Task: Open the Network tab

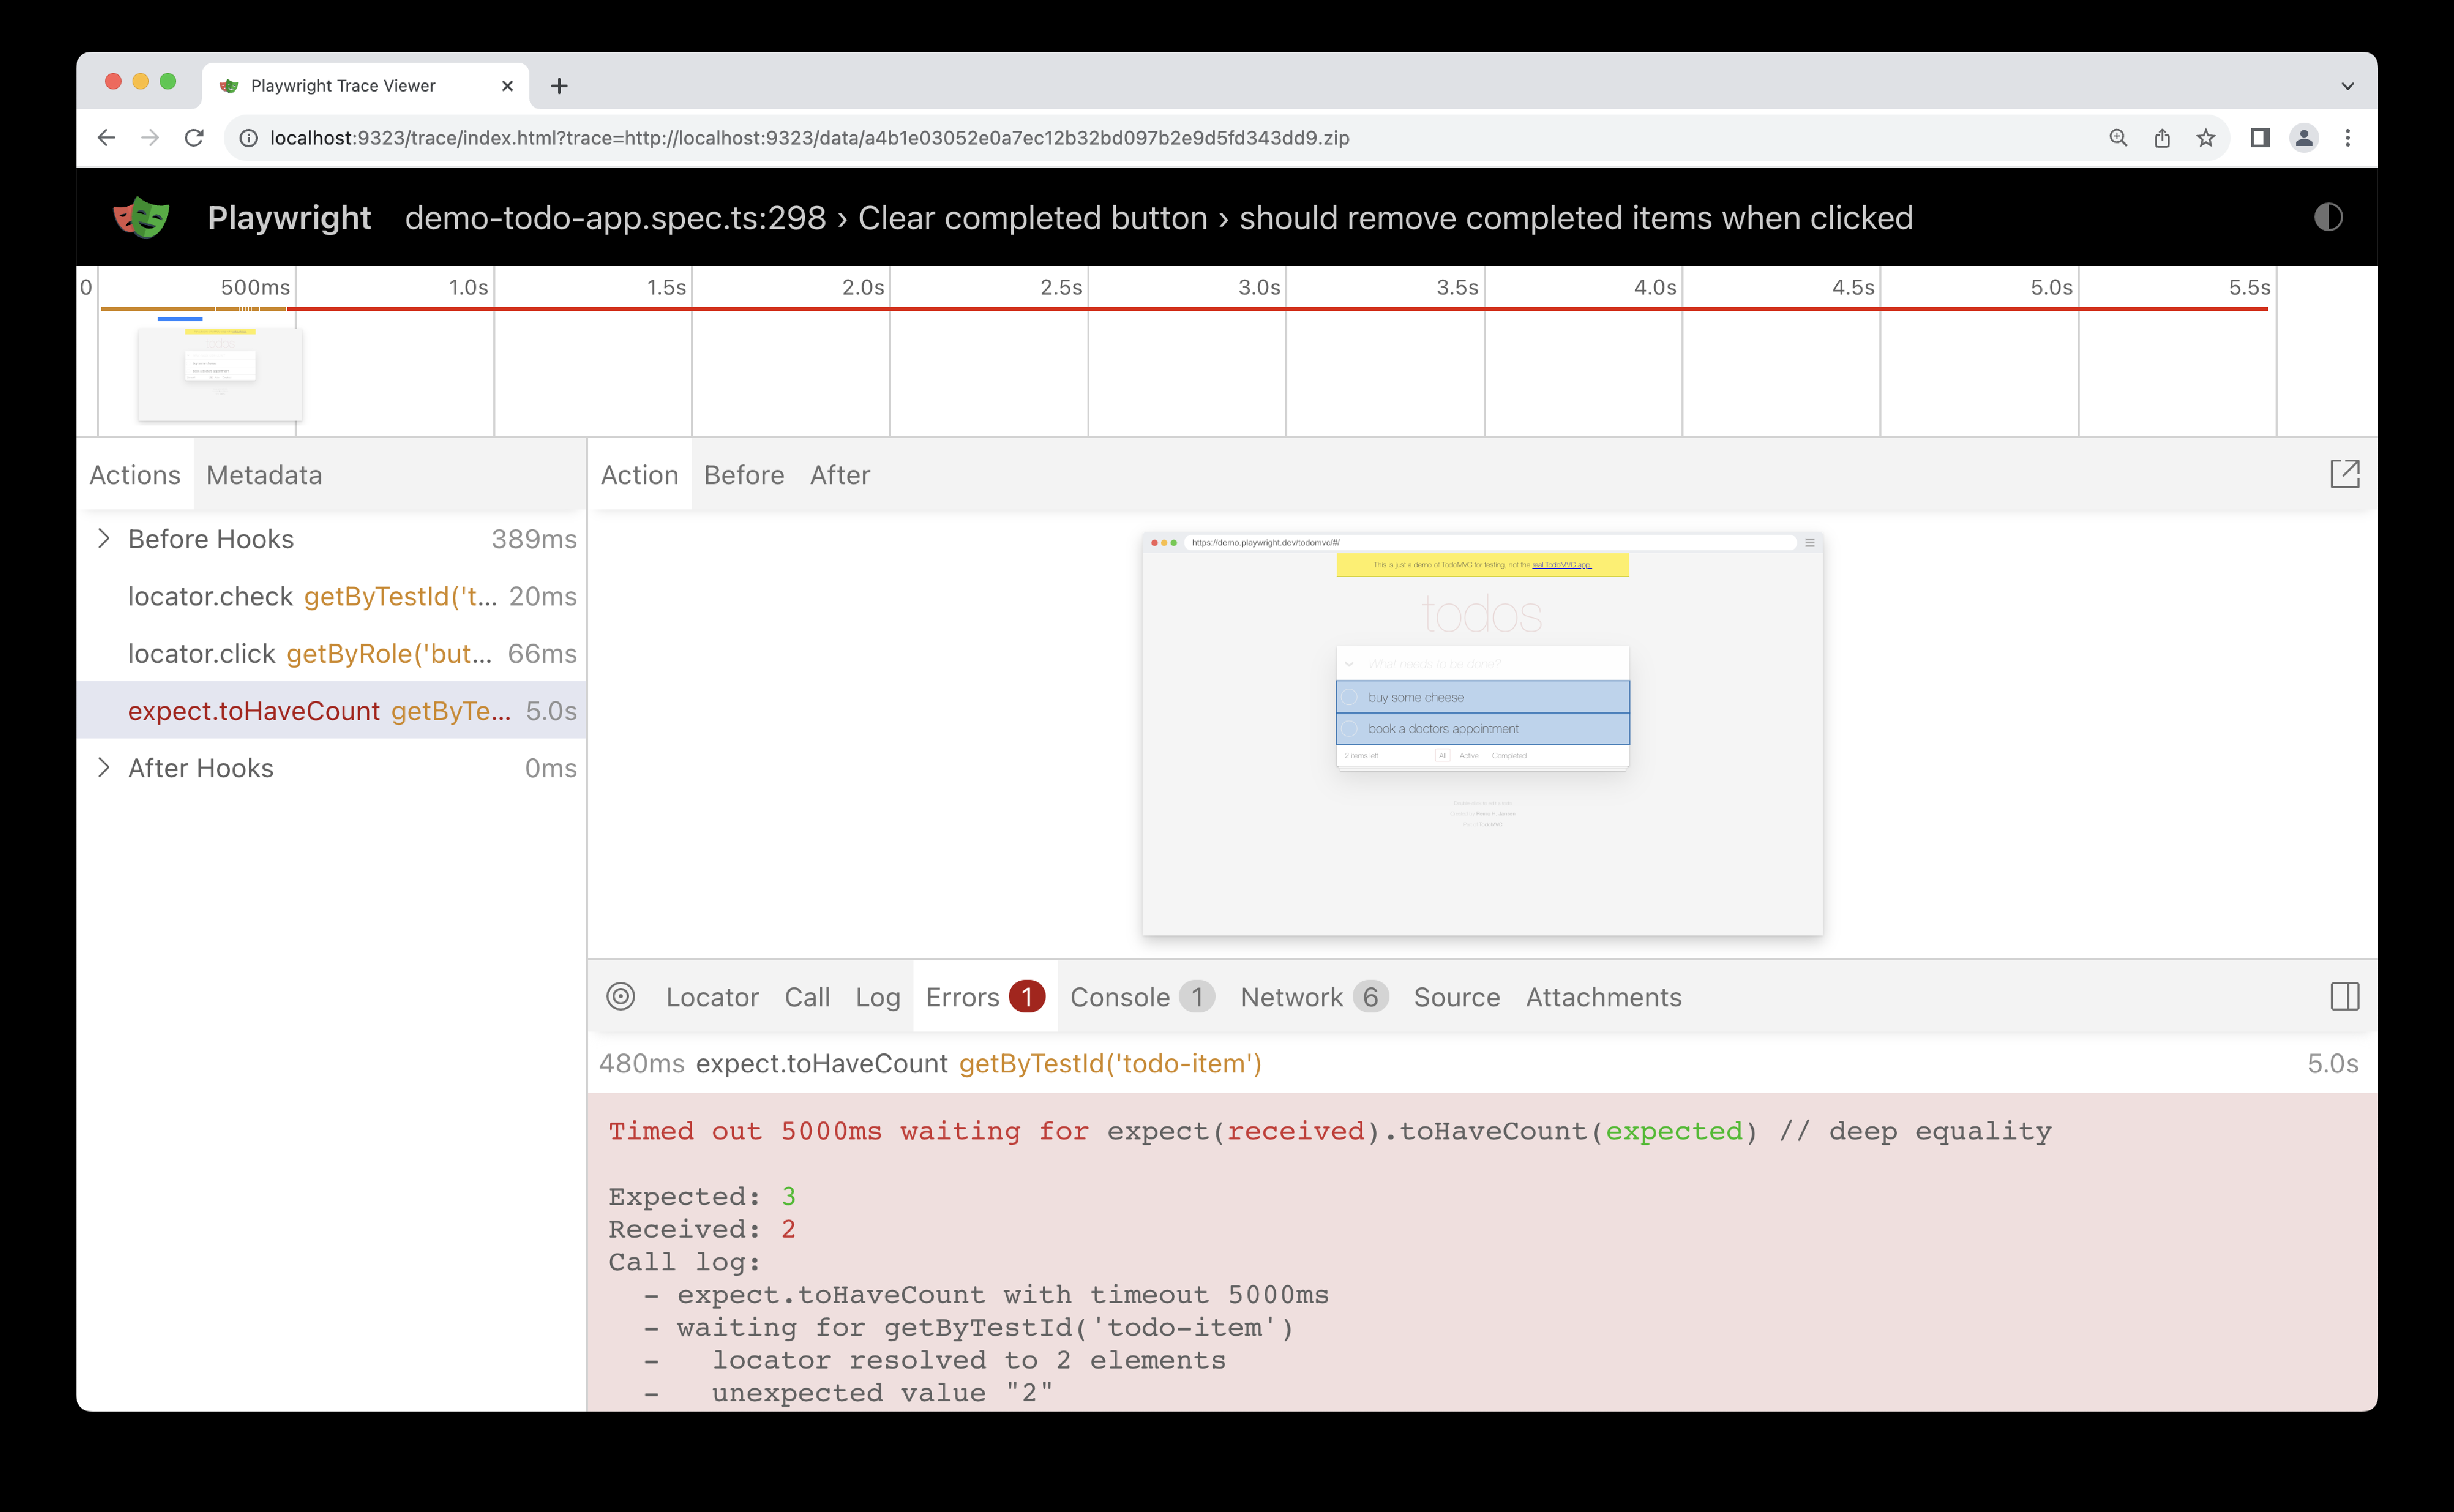Action: pyautogui.click(x=1313, y=997)
